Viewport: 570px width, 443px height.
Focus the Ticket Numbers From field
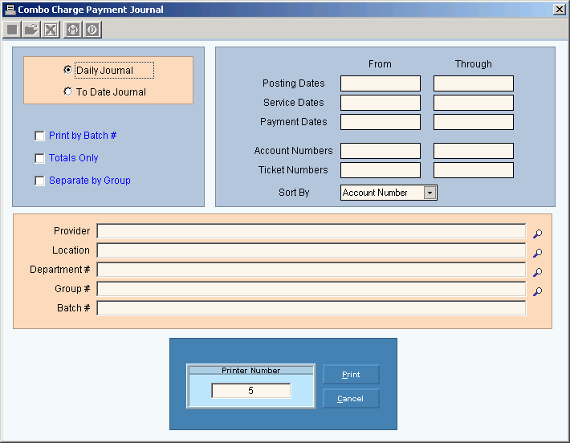tap(381, 170)
